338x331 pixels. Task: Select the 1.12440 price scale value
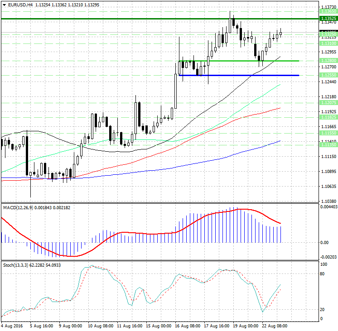click(x=328, y=82)
